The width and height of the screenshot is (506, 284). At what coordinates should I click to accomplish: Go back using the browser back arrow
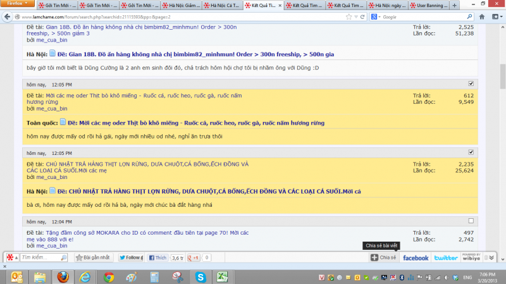tap(7, 16)
